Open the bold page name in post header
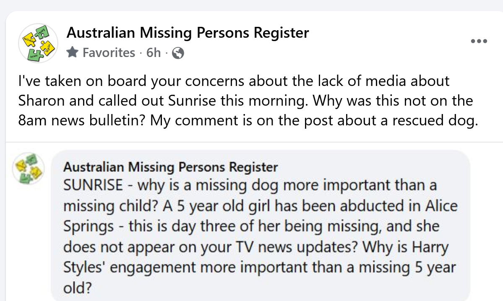Image resolution: width=503 pixels, height=301 pixels. click(188, 33)
